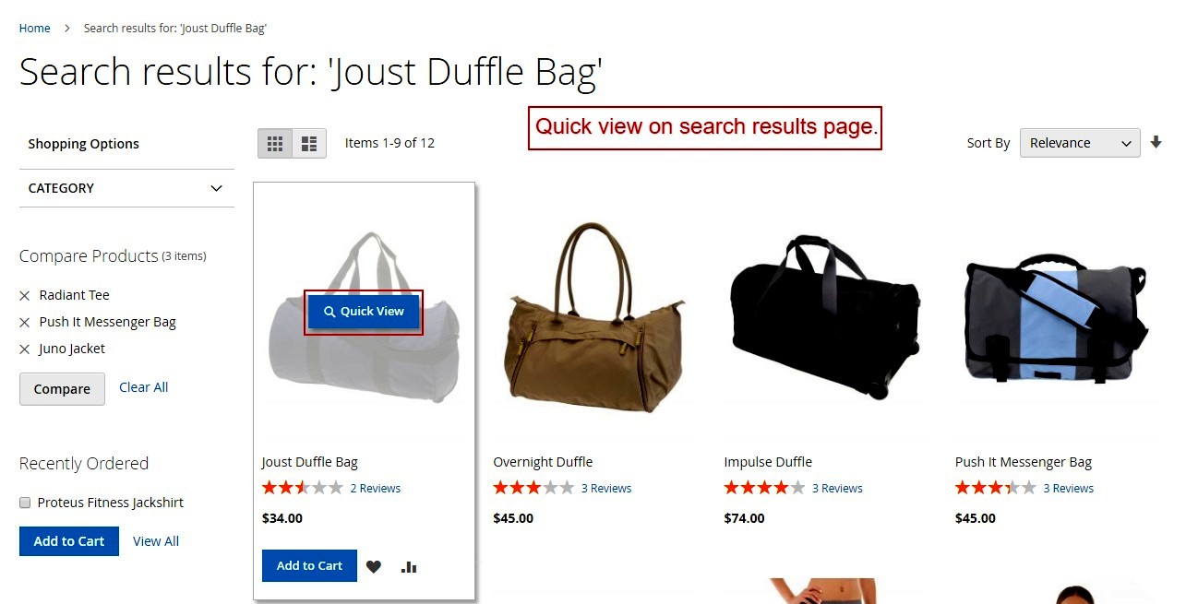Image resolution: width=1198 pixels, height=604 pixels.
Task: Expand the CATEGORY filter section
Action: click(x=126, y=188)
